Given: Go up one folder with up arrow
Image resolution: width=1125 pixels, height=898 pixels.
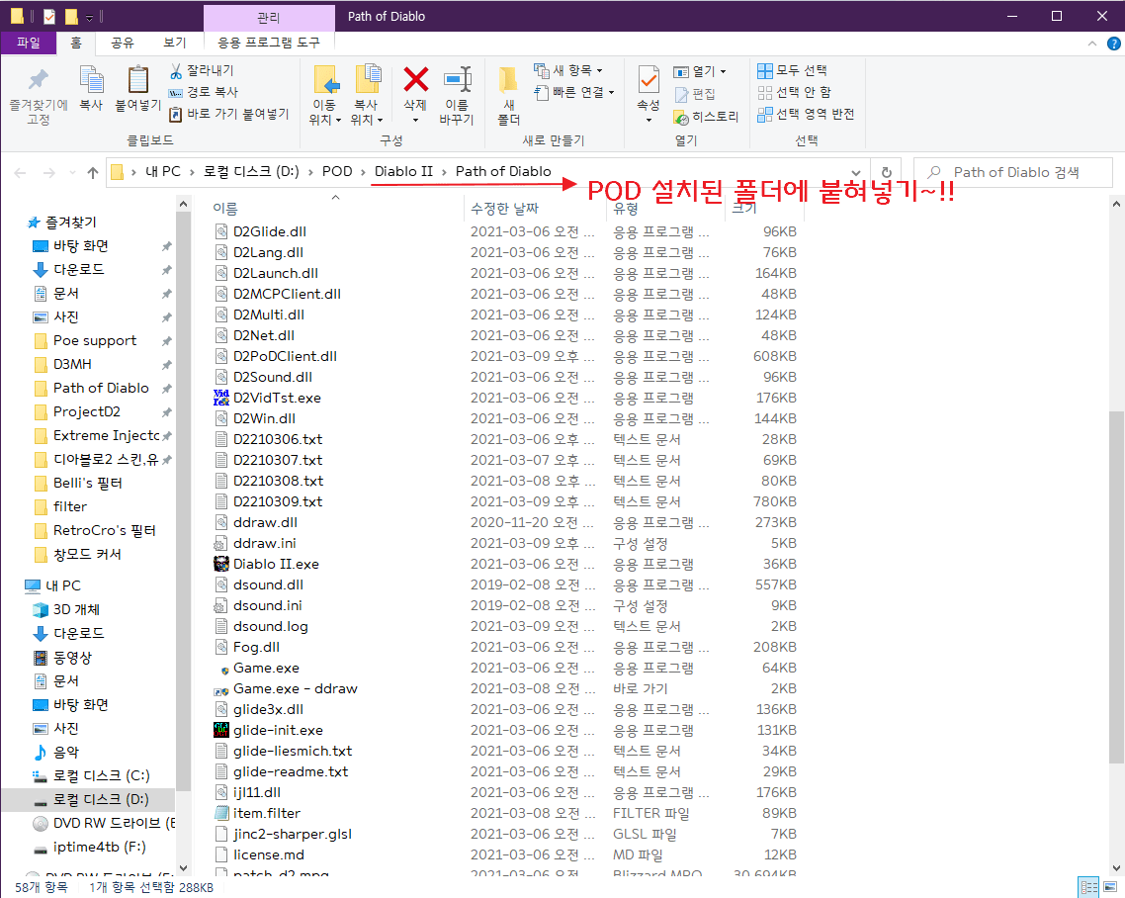Looking at the screenshot, I should coord(93,172).
